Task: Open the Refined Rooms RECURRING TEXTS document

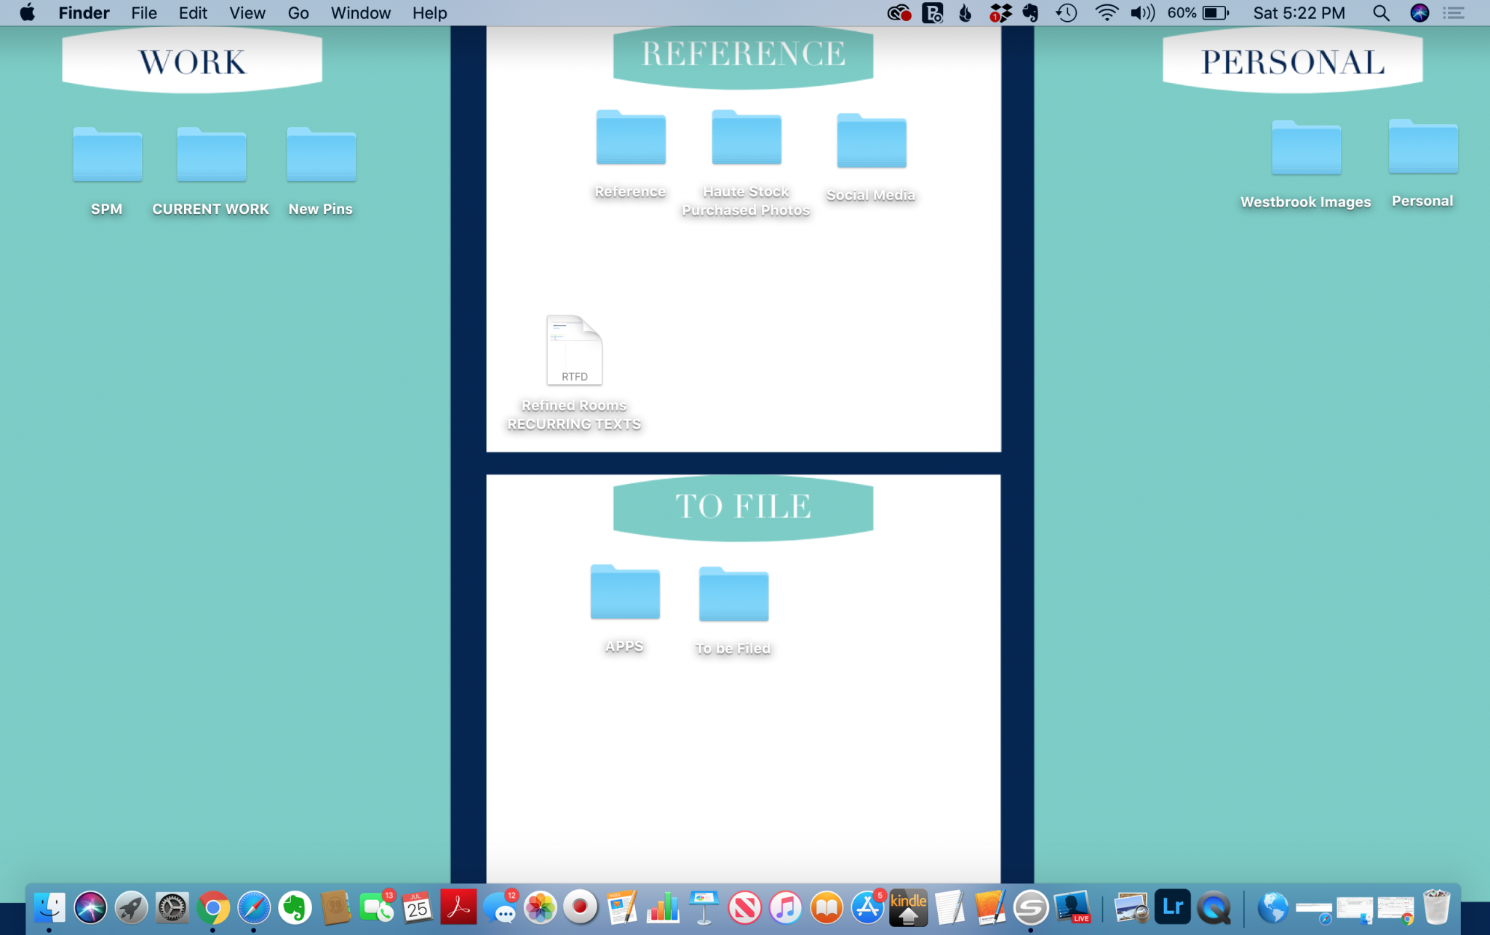Action: pyautogui.click(x=573, y=351)
